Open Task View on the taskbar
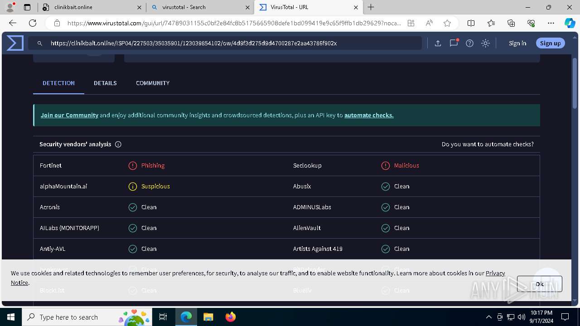 163,317
